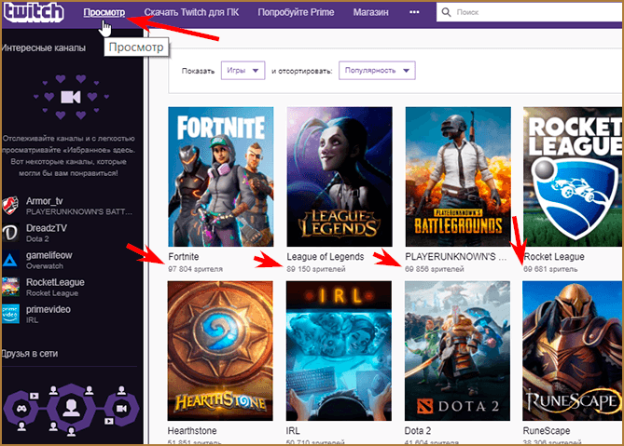Click the Dota 2 title link
This screenshot has width=624, height=446.
coord(418,430)
